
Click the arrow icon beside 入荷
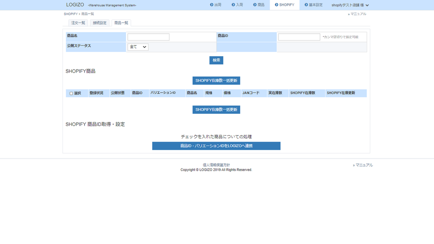point(233,5)
